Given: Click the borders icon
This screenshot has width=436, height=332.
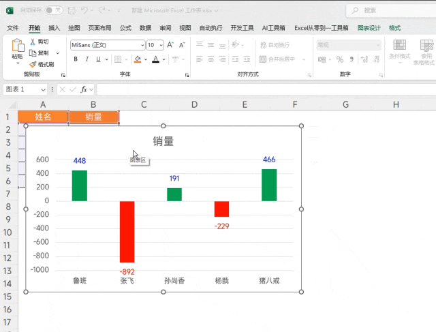Looking at the screenshot, I should [x=118, y=59].
